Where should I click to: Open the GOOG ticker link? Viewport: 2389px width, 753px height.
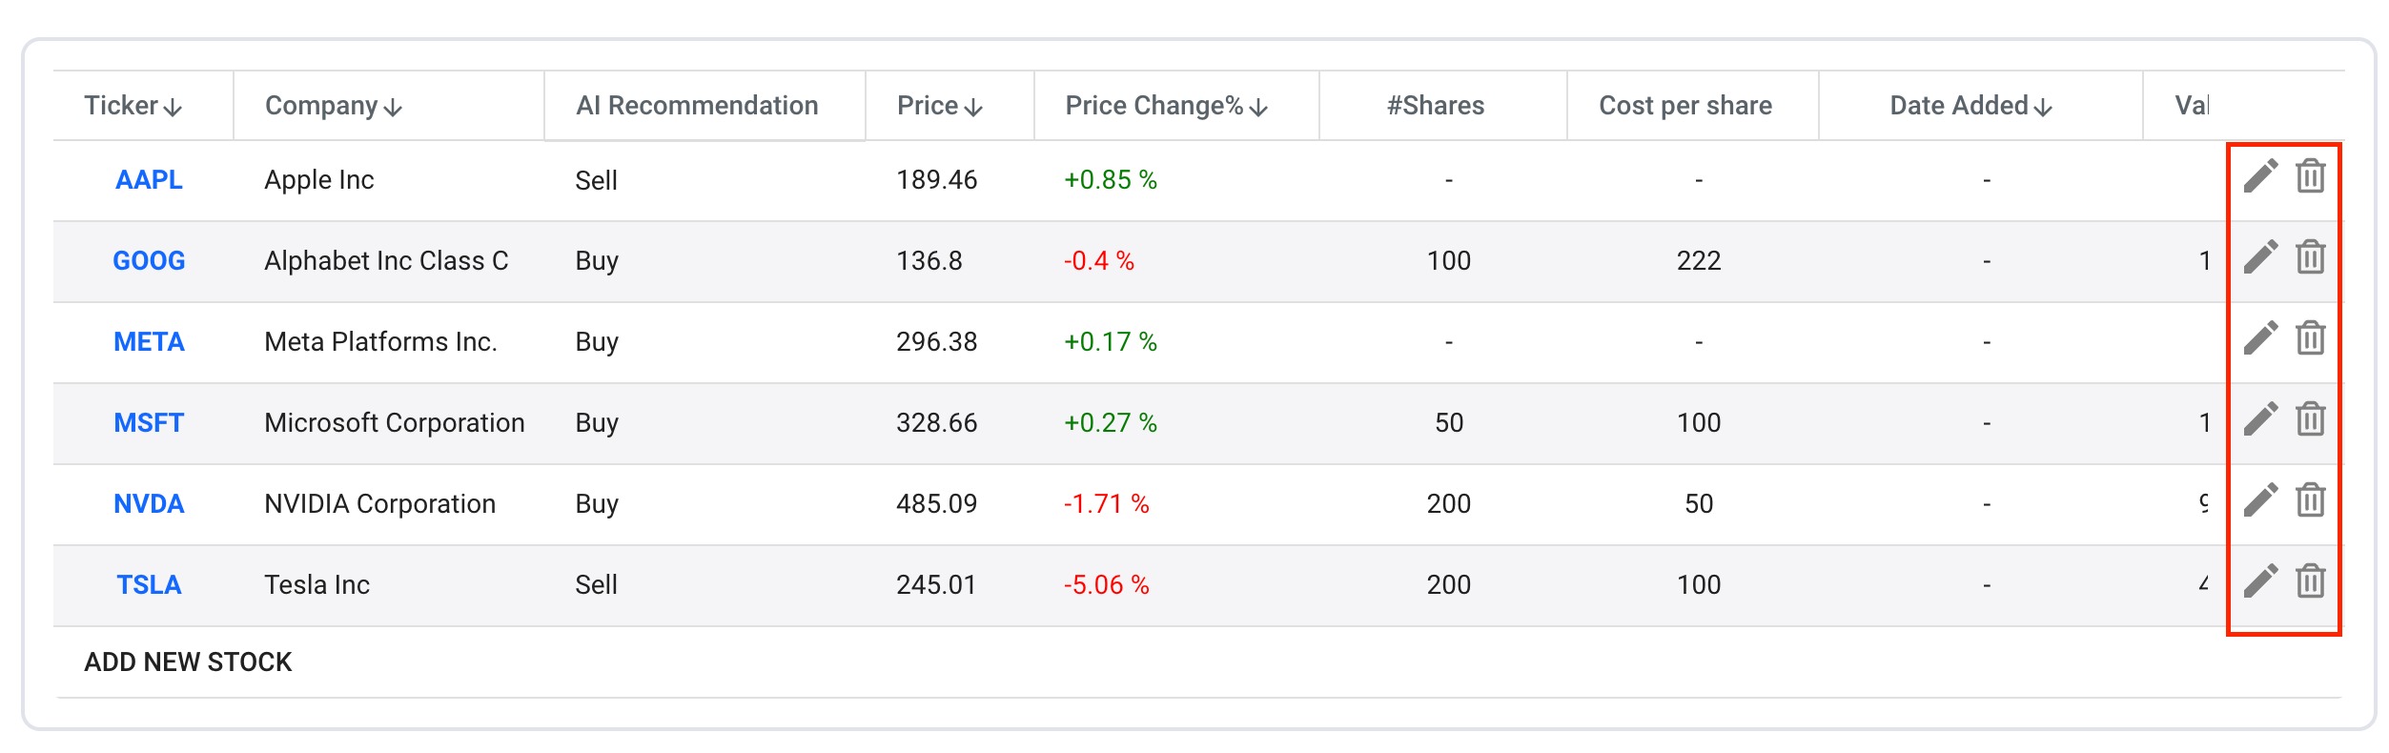149,261
